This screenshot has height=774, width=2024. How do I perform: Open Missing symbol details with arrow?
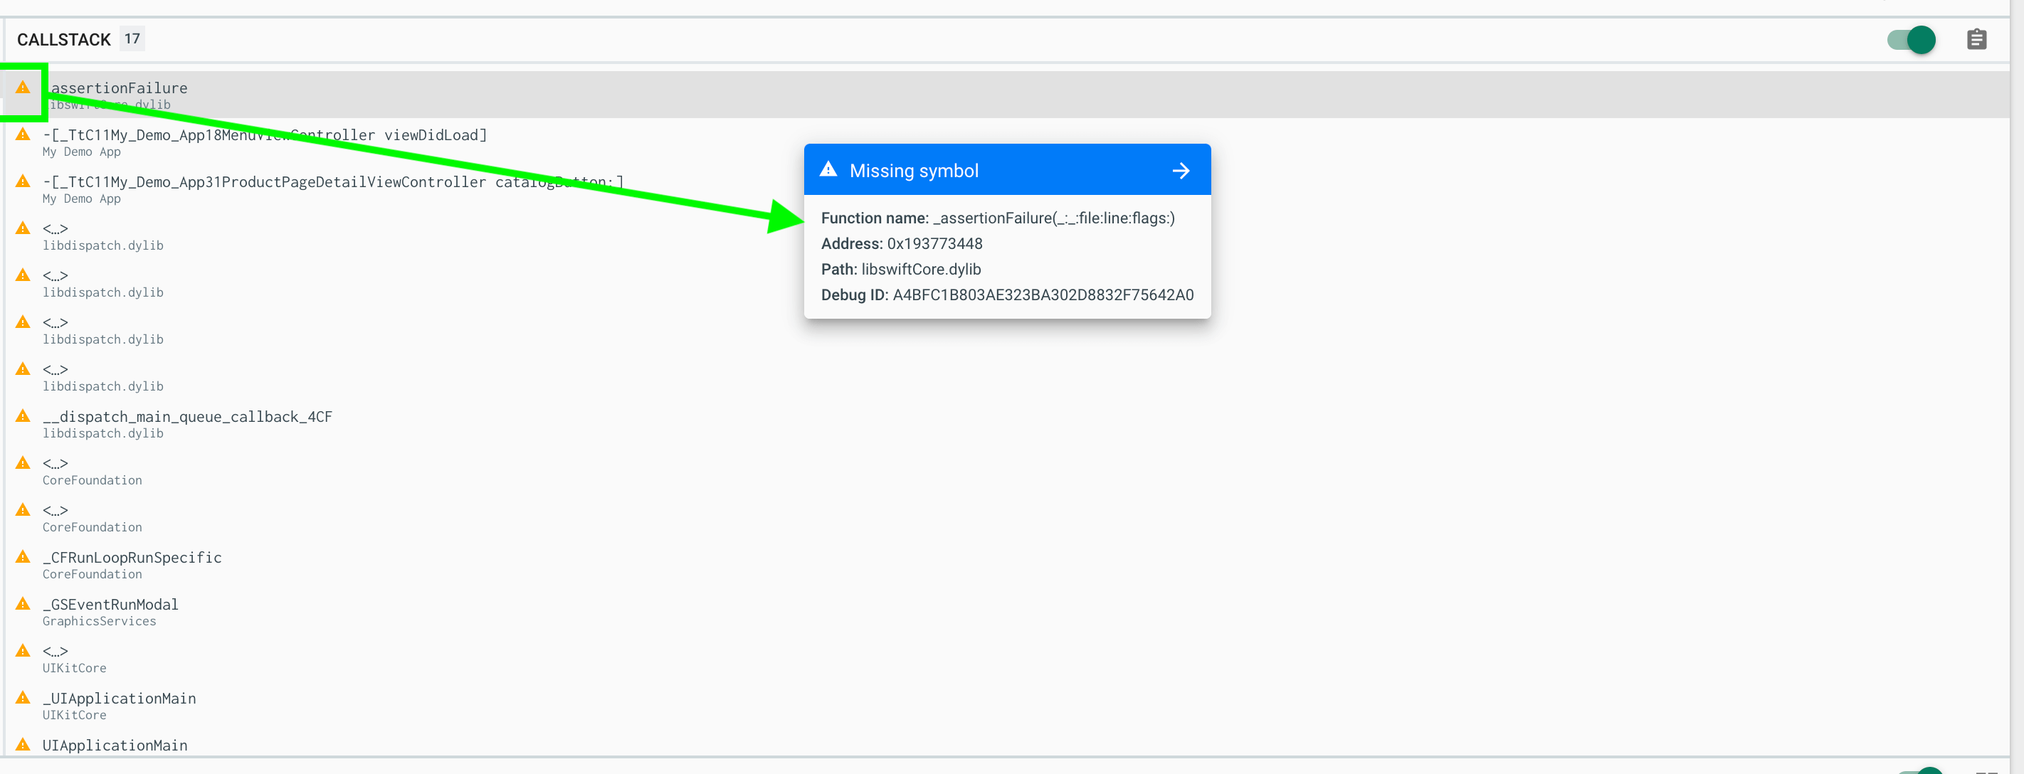coord(1180,171)
